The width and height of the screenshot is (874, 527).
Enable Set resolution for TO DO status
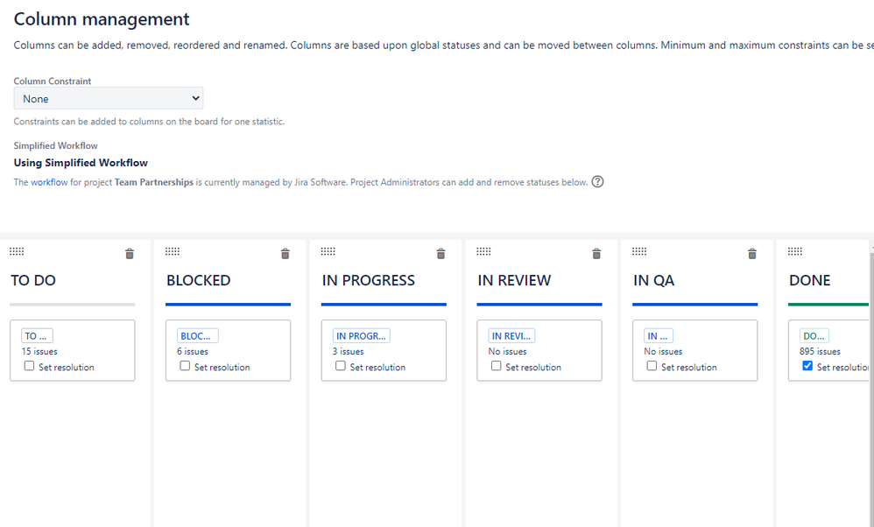(x=29, y=366)
